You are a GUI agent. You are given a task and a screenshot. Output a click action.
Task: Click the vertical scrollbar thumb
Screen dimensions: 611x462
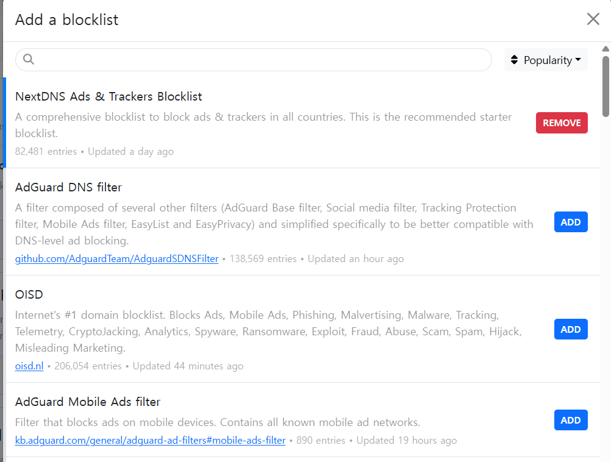pos(606,87)
